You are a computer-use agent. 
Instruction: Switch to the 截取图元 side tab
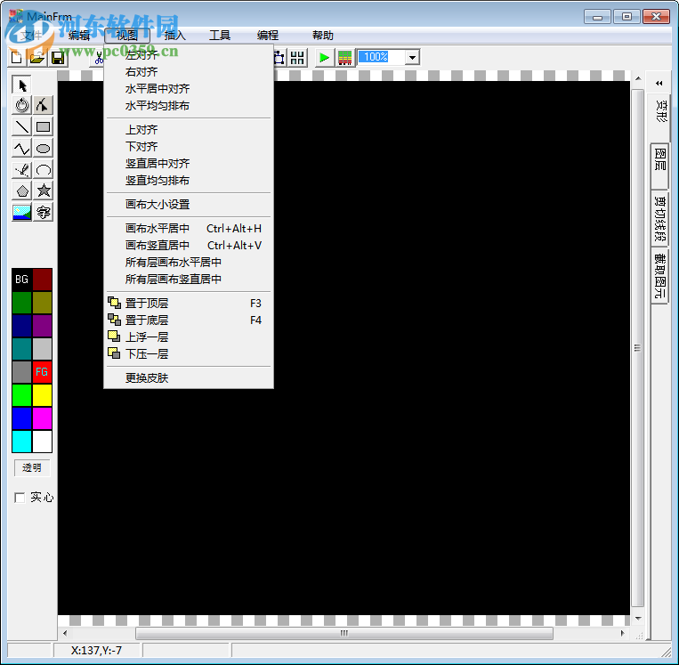[660, 276]
